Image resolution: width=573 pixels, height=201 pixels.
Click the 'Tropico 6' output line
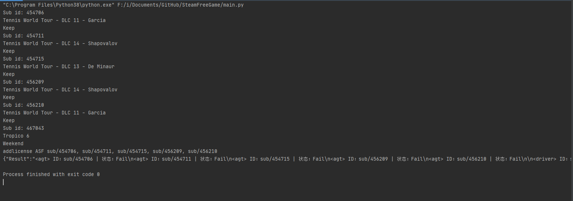(x=16, y=136)
